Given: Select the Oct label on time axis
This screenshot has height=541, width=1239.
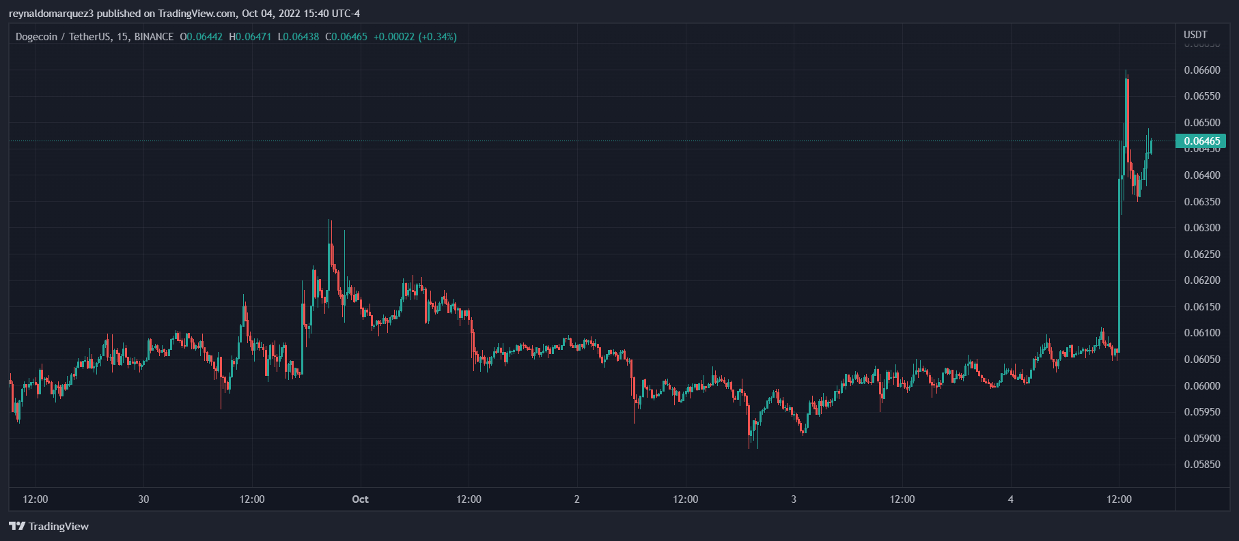Looking at the screenshot, I should pos(360,499).
